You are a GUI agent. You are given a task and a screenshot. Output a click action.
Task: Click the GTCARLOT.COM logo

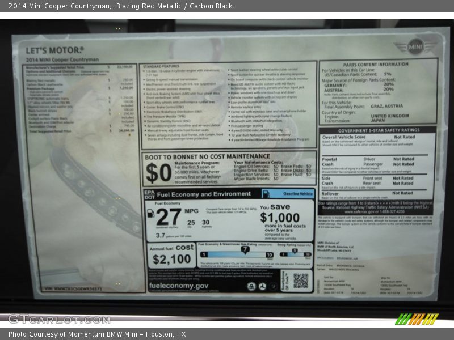(60, 320)
